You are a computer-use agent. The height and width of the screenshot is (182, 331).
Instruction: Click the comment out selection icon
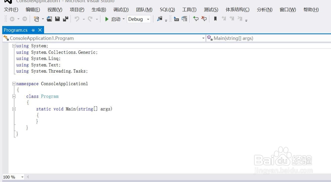[x=196, y=19]
